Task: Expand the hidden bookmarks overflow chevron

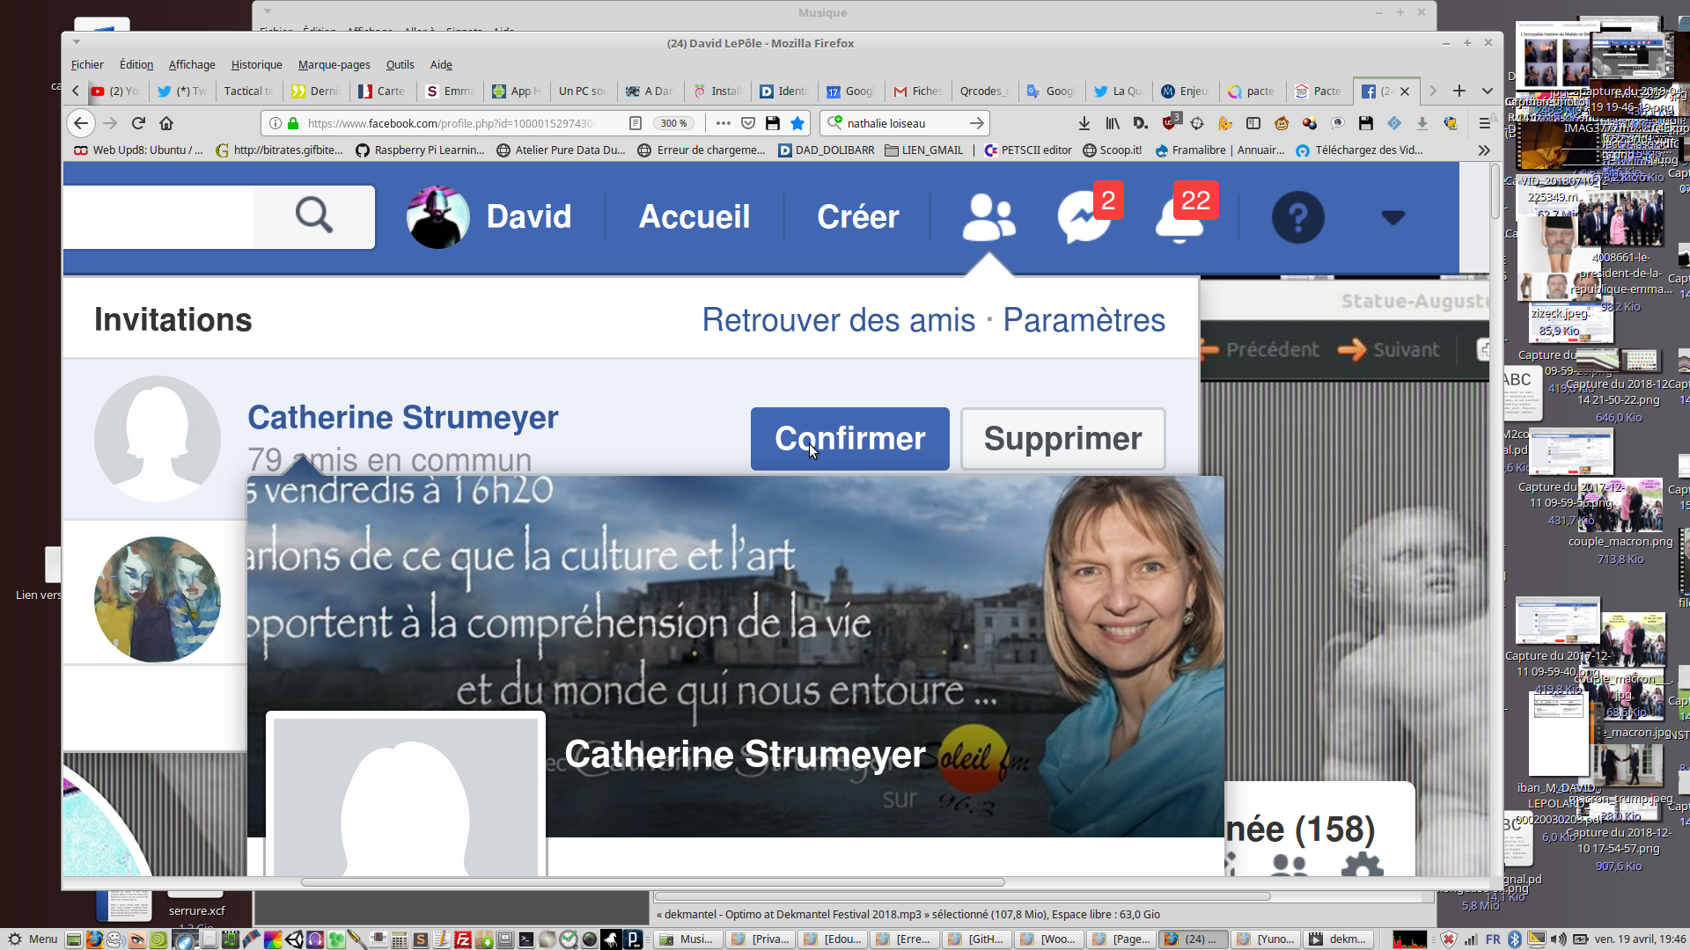Action: (x=1484, y=150)
